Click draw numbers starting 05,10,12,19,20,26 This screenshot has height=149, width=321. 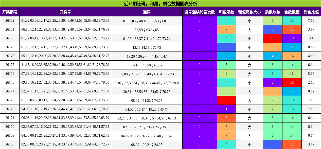point(65,56)
